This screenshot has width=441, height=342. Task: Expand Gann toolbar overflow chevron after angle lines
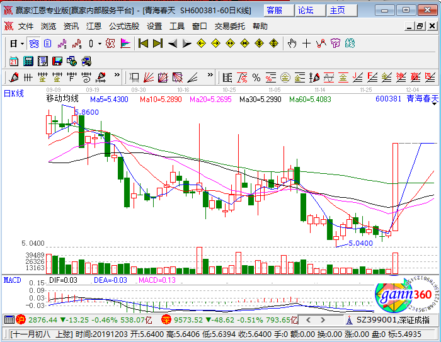pos(210,75)
